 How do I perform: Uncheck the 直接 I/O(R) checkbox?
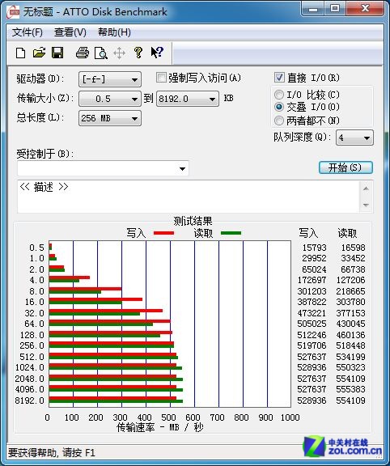click(279, 78)
